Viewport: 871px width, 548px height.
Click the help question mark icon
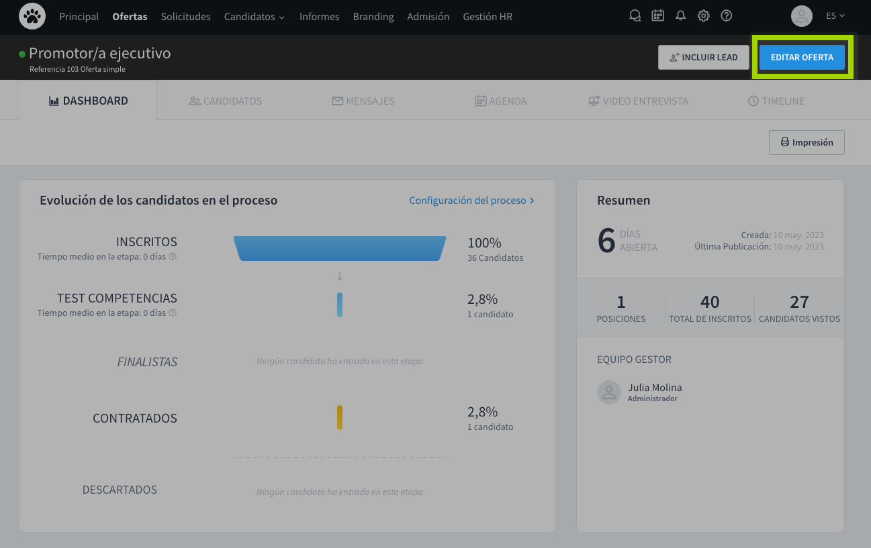pos(726,16)
